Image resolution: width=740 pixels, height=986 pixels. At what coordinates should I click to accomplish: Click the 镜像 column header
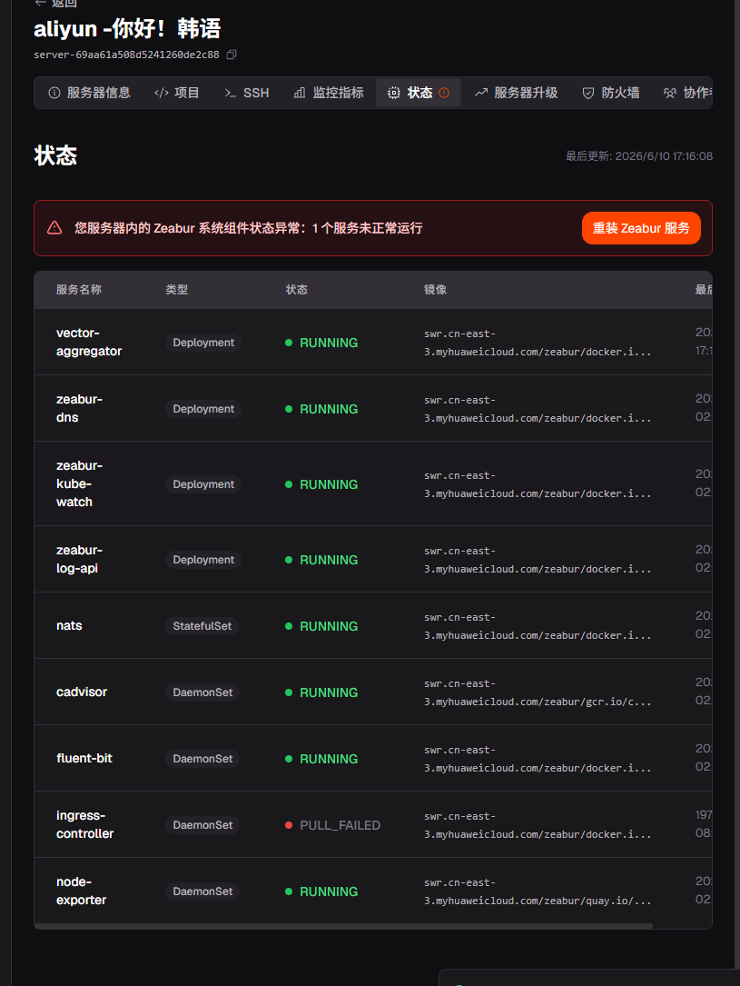(435, 290)
